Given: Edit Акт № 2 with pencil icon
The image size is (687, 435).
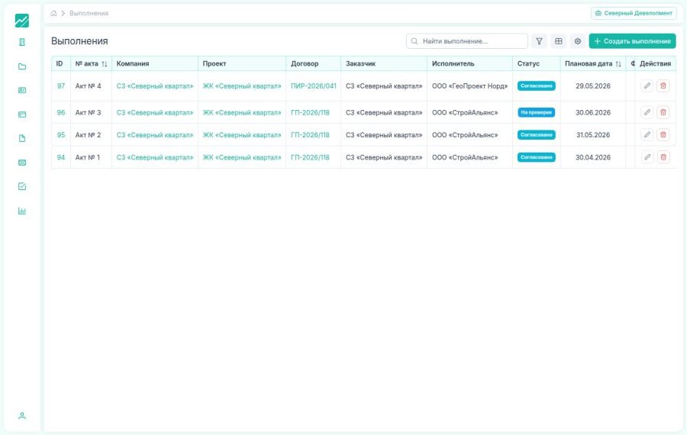Looking at the screenshot, I should [647, 135].
